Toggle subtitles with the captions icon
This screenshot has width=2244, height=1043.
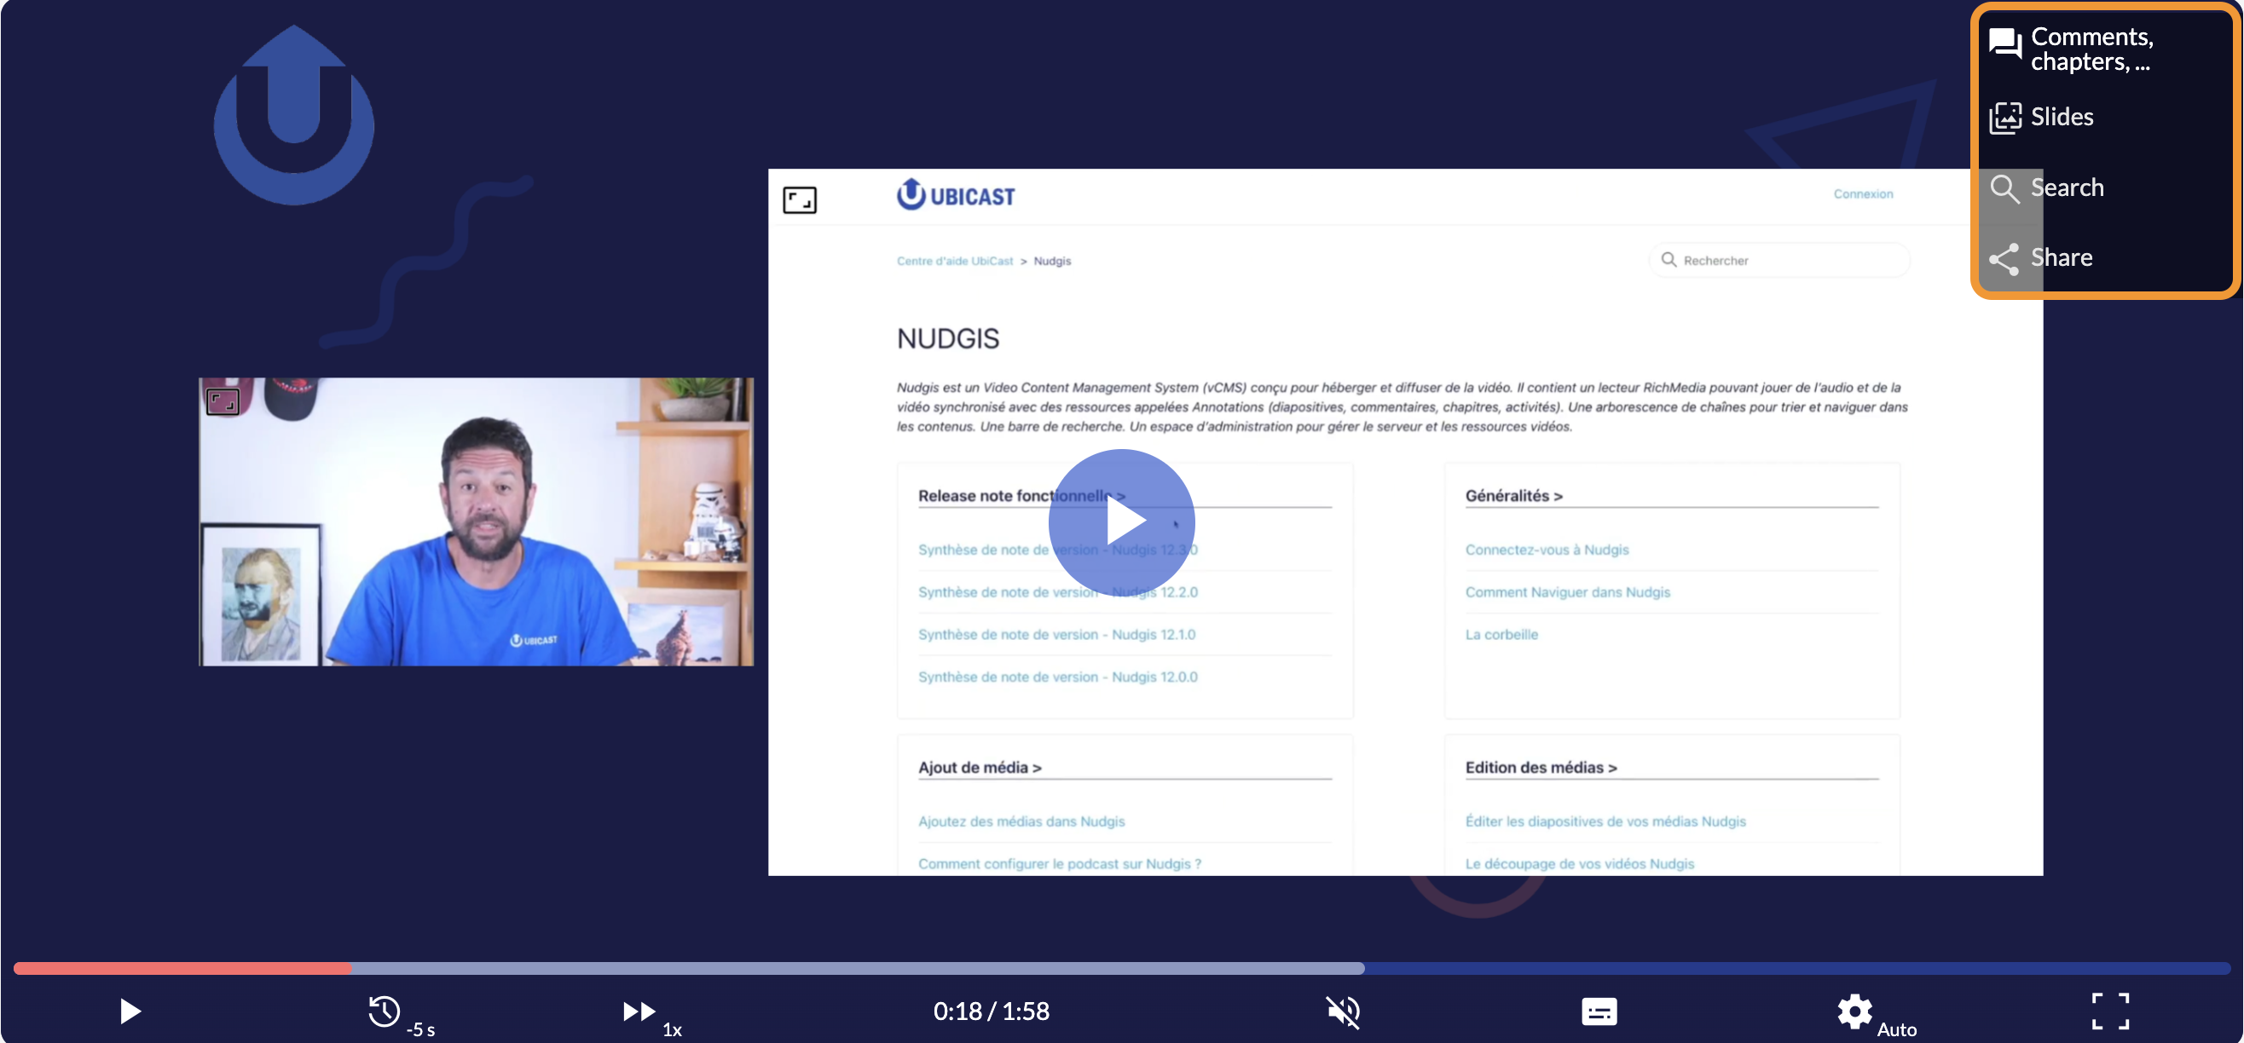[x=1599, y=1011]
